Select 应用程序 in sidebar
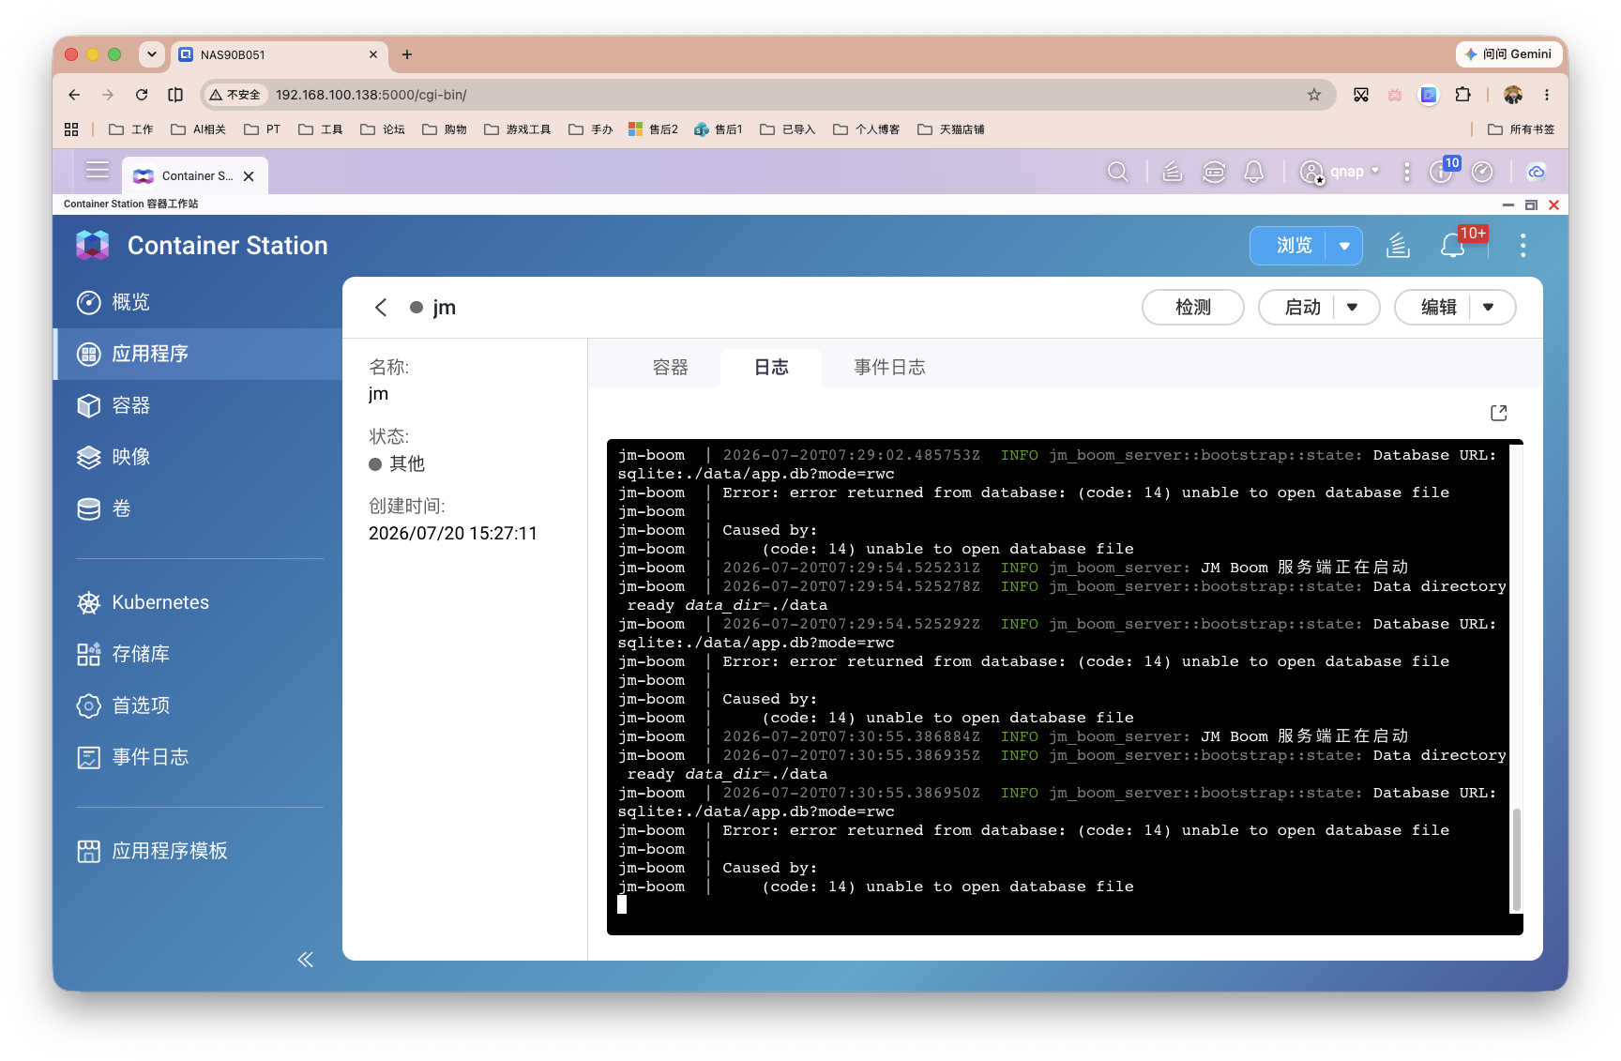1621x1061 pixels. coord(198,354)
